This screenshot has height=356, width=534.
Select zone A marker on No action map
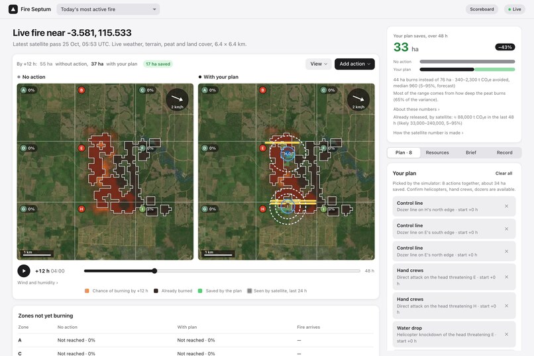pyautogui.click(x=23, y=90)
